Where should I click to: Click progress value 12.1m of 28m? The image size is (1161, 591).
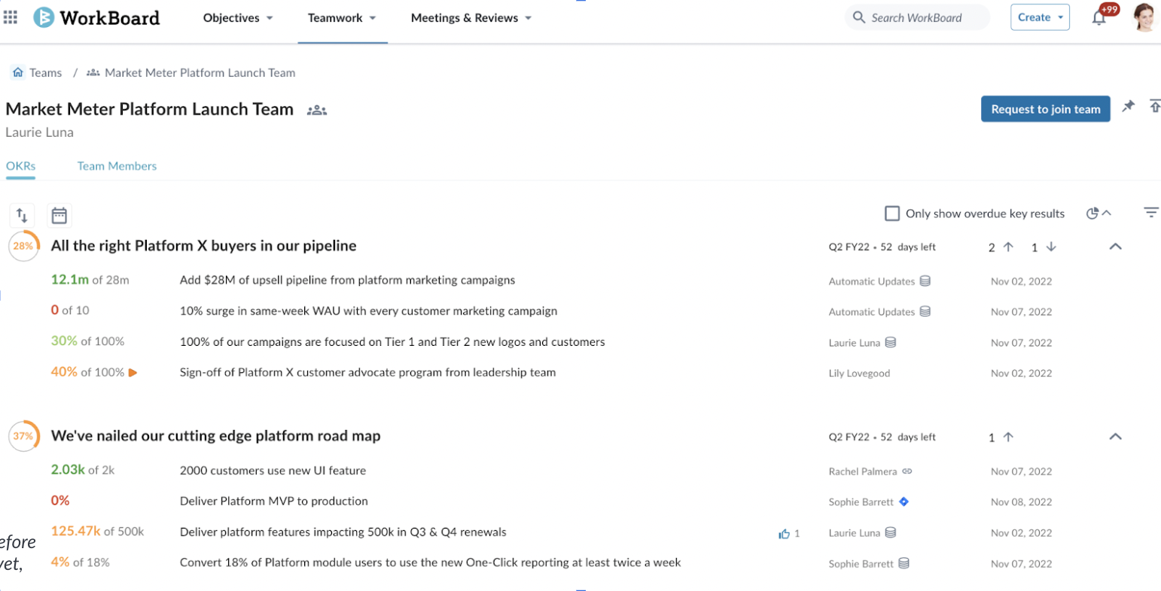pos(90,280)
